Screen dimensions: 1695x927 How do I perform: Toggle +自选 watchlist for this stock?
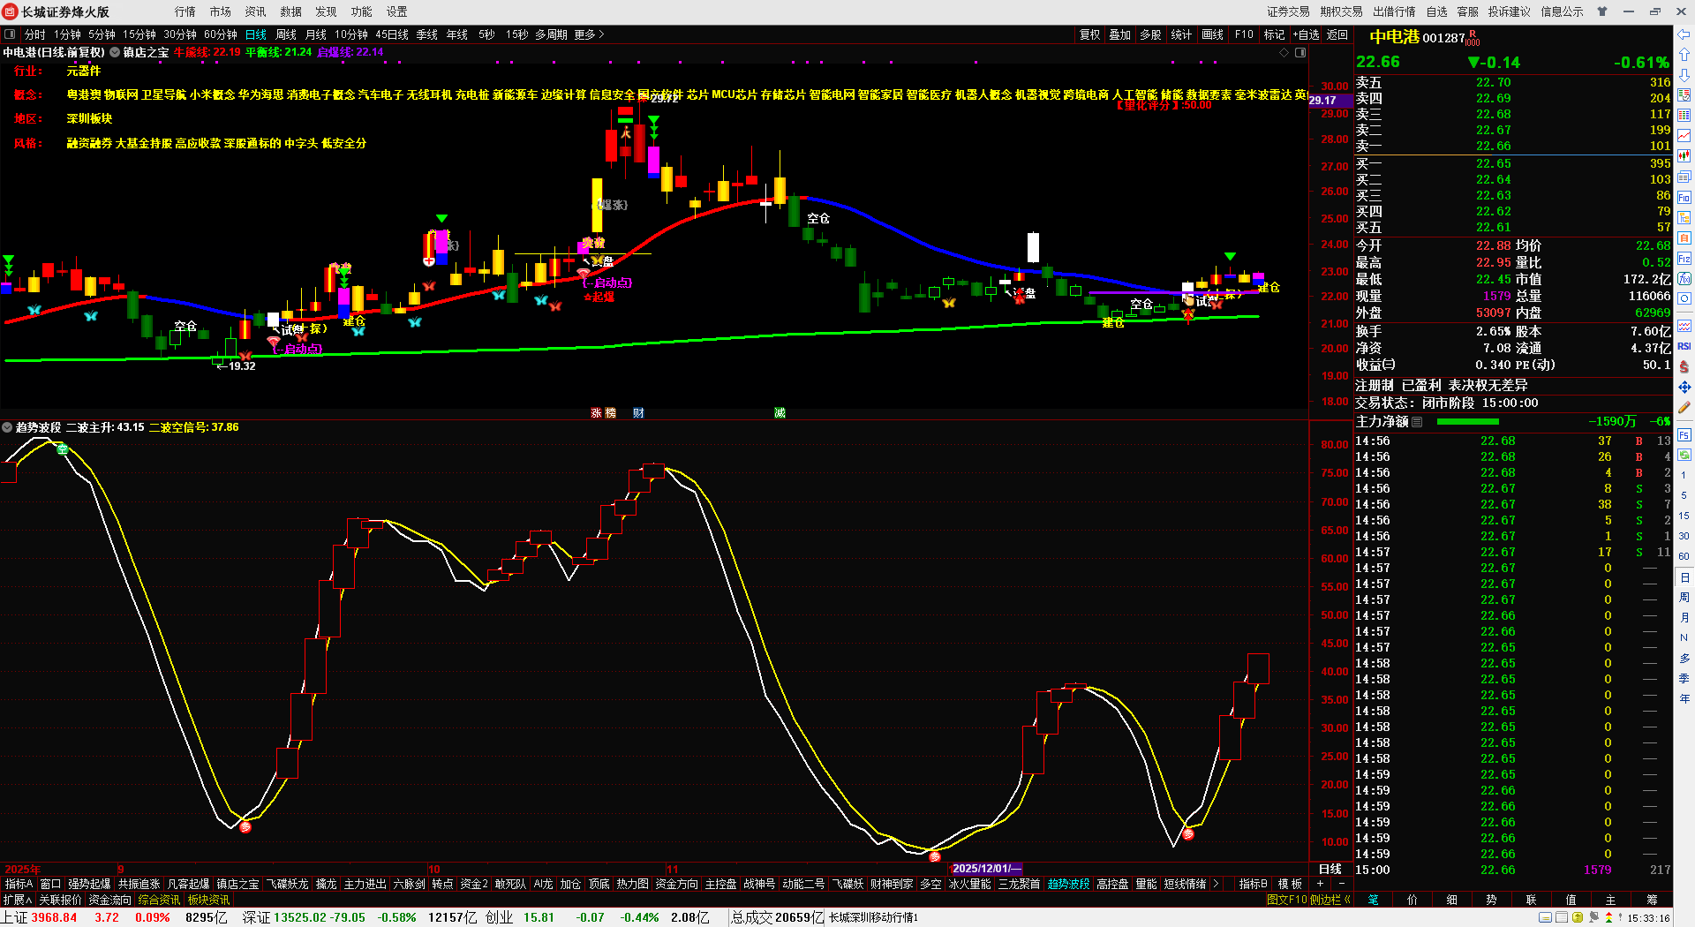(1307, 34)
